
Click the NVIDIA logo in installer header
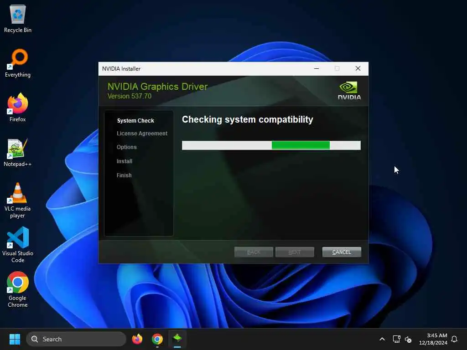pyautogui.click(x=349, y=91)
